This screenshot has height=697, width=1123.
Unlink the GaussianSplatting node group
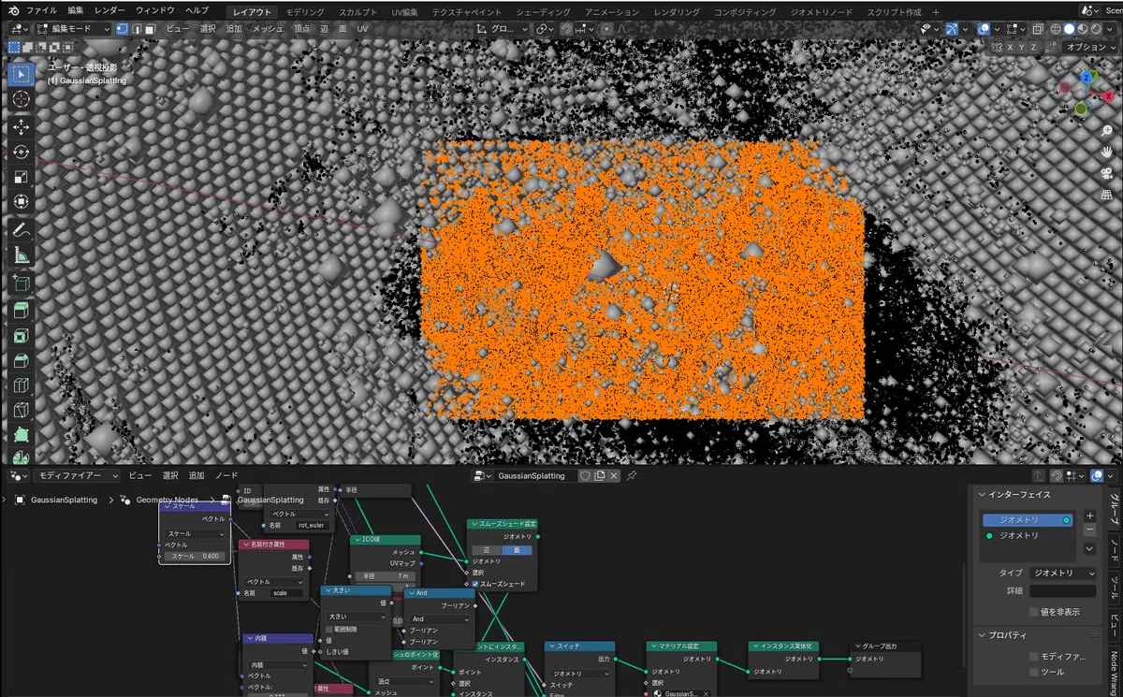click(x=614, y=475)
